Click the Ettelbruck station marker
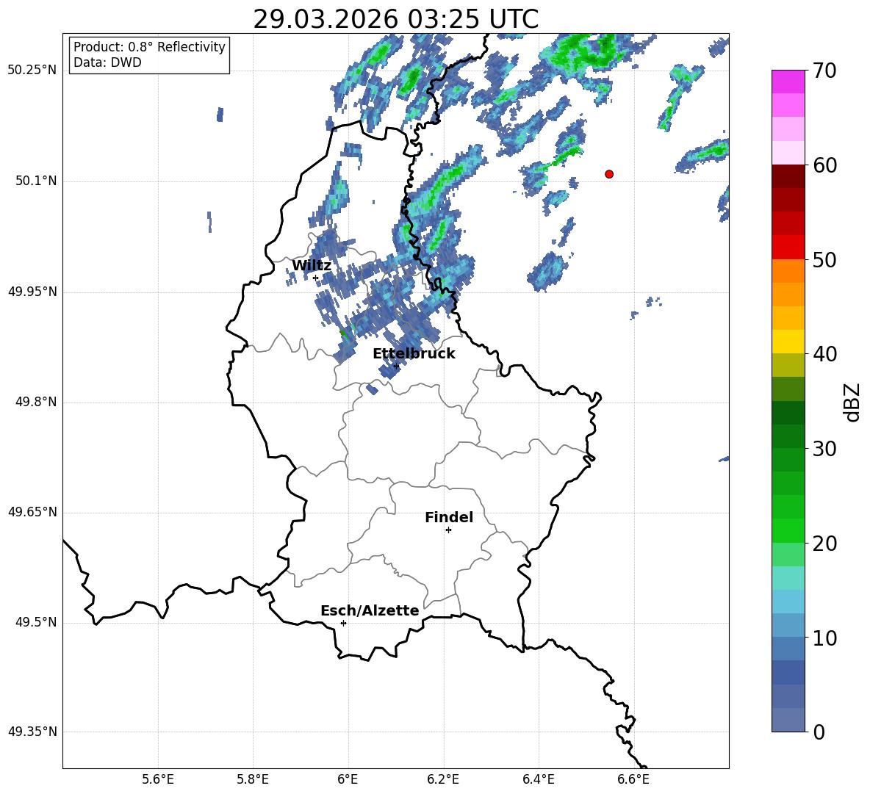 (396, 366)
